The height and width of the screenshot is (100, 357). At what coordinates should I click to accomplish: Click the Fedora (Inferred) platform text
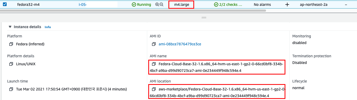[30, 44]
